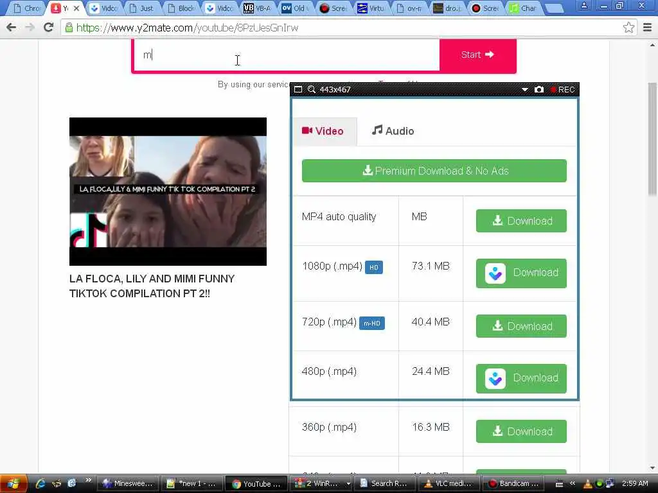
Task: Open the Bandicam taskbar item
Action: (513, 483)
